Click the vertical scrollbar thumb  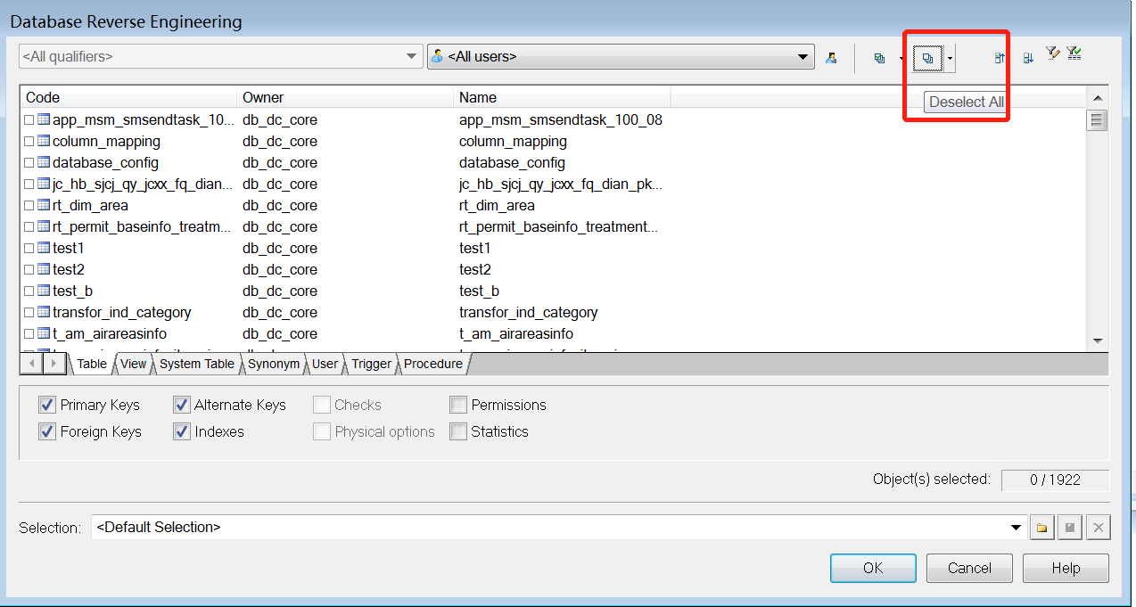[x=1098, y=120]
